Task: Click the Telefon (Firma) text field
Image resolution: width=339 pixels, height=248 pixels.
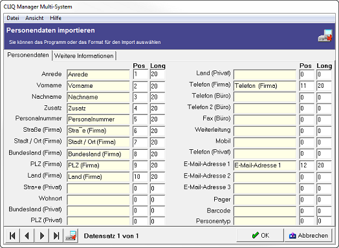Action: click(265, 86)
